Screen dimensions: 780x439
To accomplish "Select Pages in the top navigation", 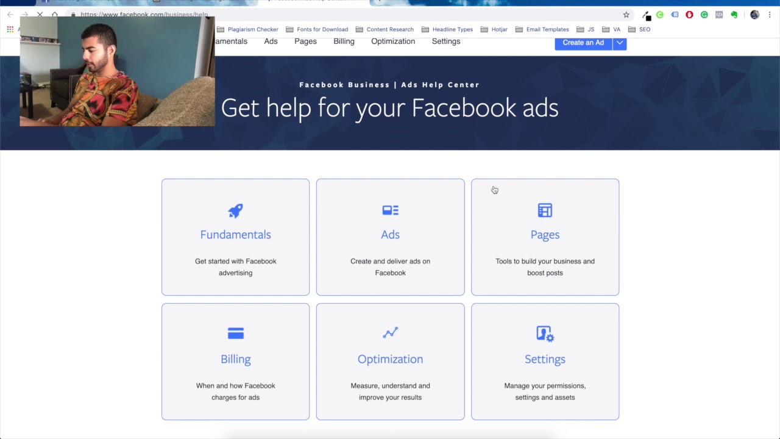I will coord(305,41).
